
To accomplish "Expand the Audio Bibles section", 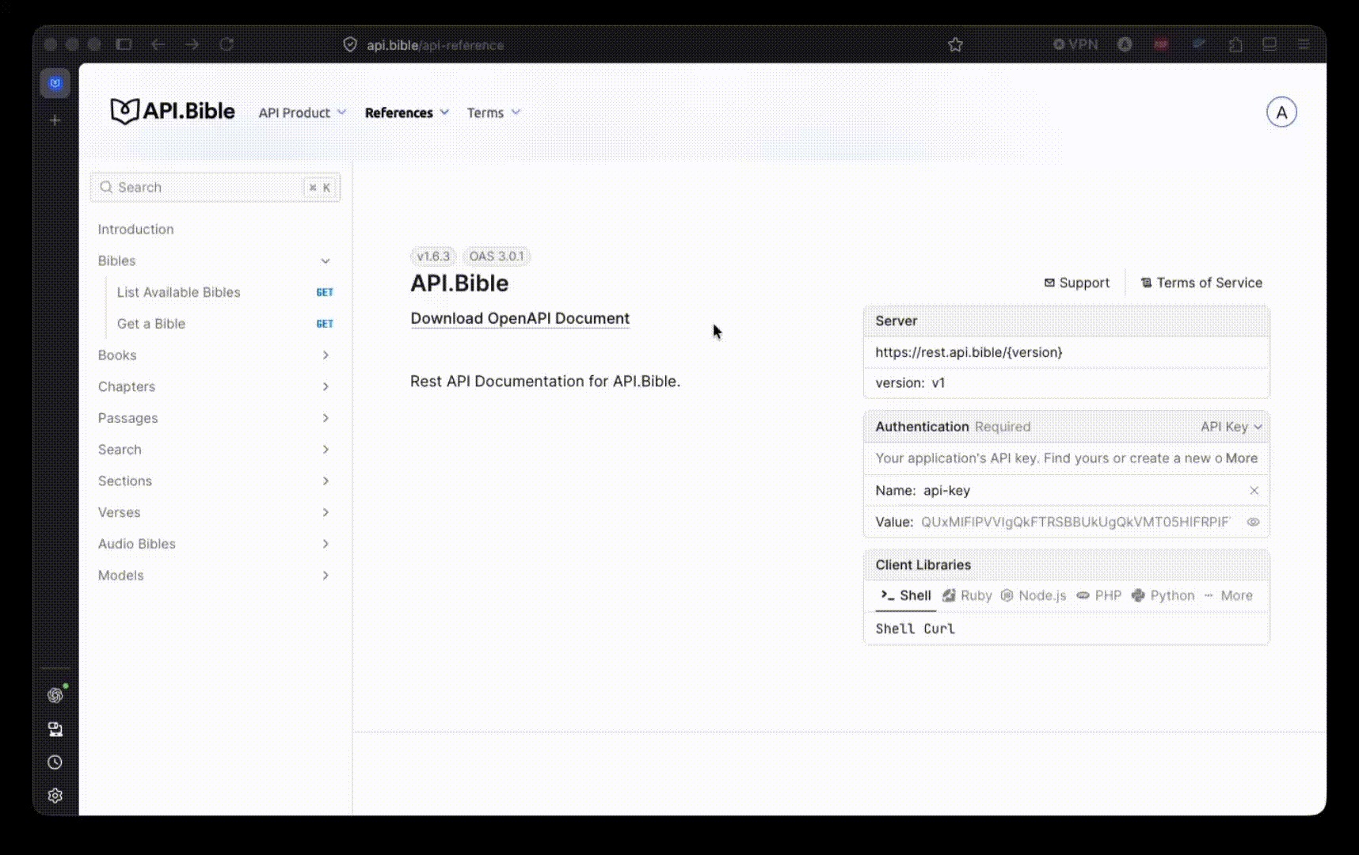I will coord(214,544).
